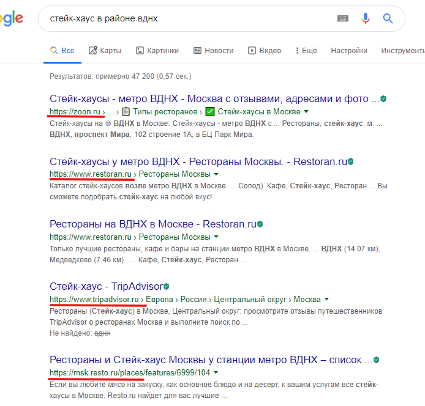Expand dropdown arrow after tripadvisor 'Москва' breadcrumb
The image size is (425, 406).
326,300
